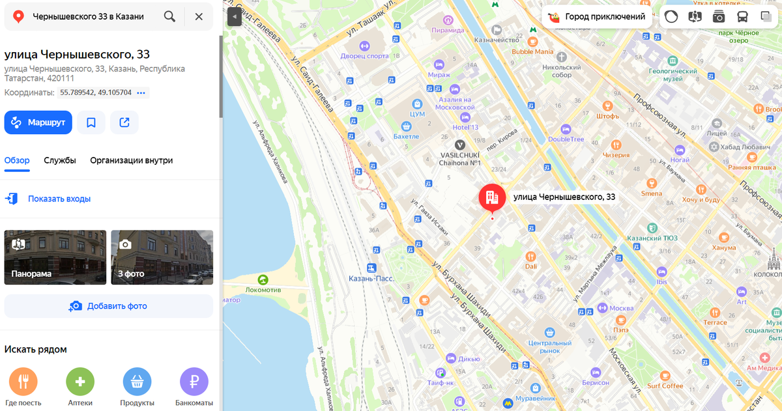The width and height of the screenshot is (782, 411).
Task: Search nearby Аптеки icon
Action: coord(80,382)
